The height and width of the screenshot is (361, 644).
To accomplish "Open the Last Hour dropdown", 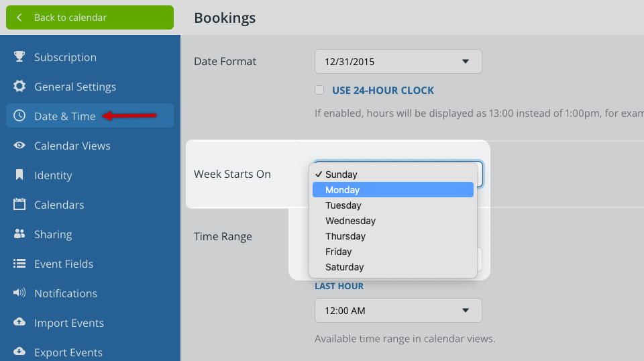I will pyautogui.click(x=398, y=311).
